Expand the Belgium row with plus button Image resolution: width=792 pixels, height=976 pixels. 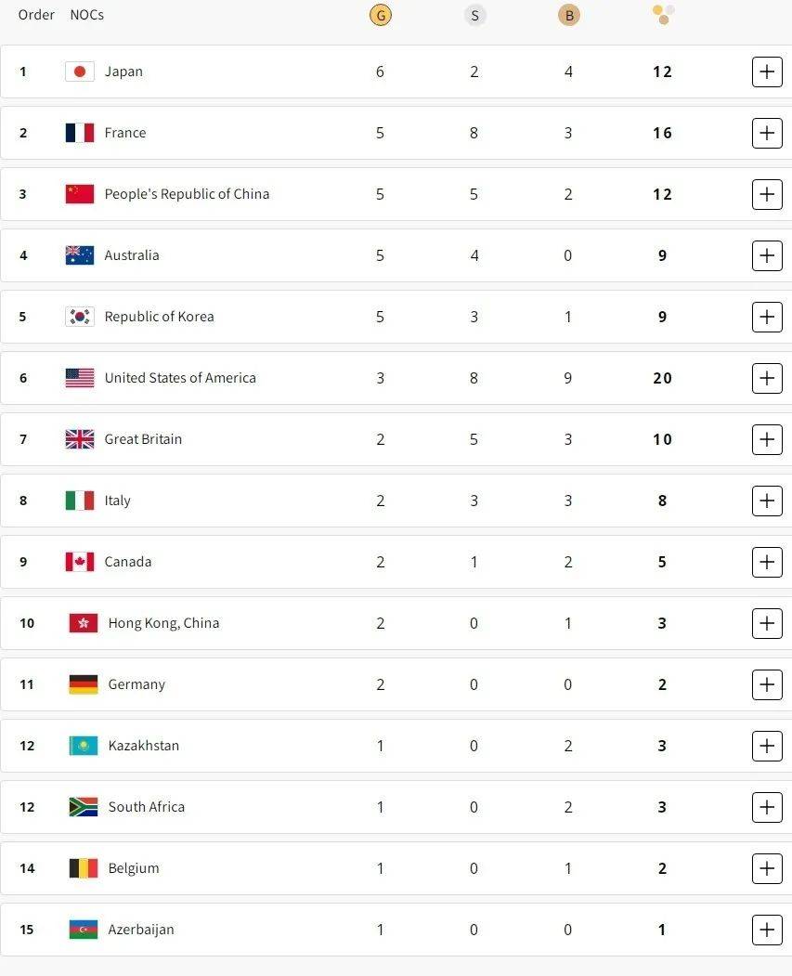767,868
